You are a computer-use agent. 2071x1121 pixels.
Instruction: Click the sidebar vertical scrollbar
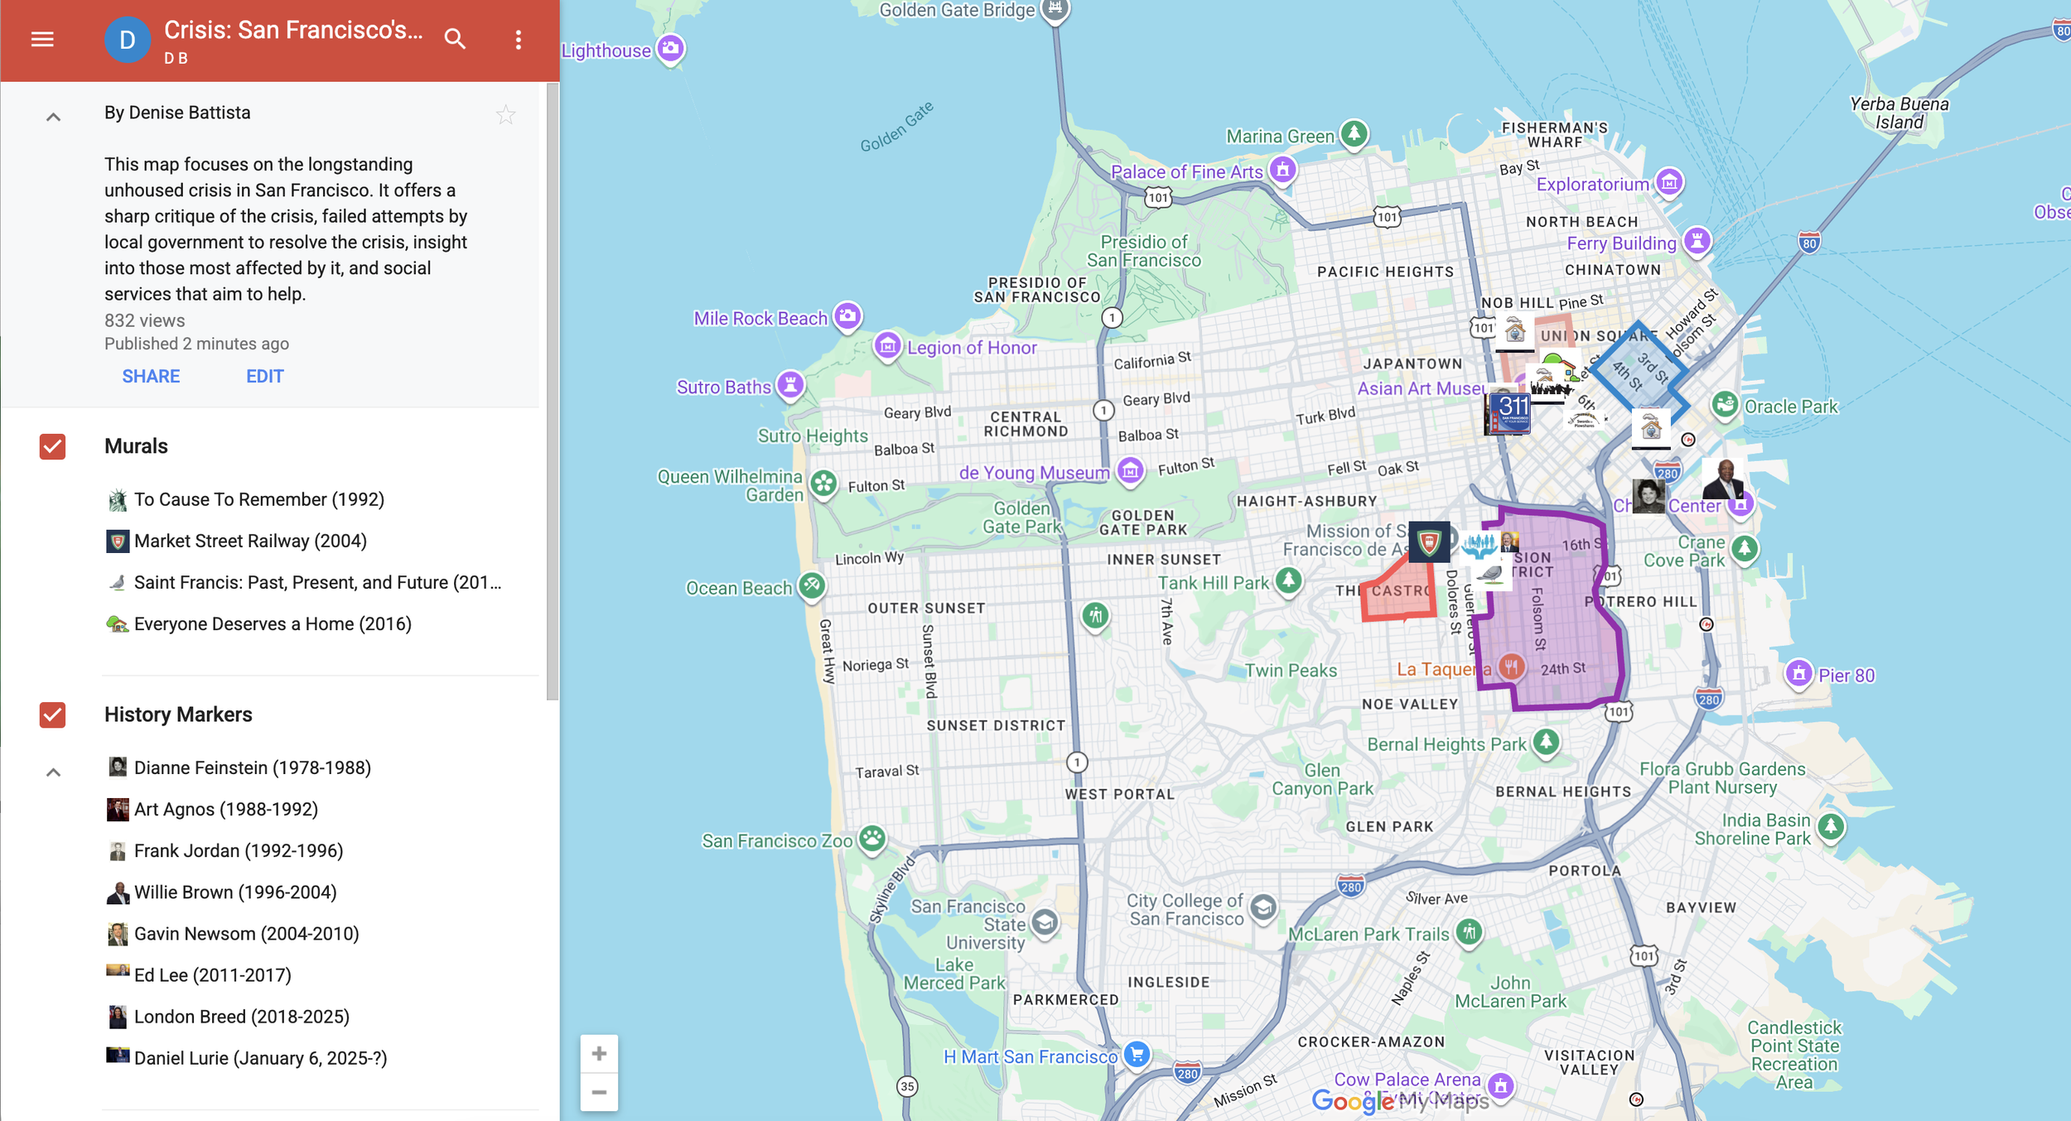552,389
